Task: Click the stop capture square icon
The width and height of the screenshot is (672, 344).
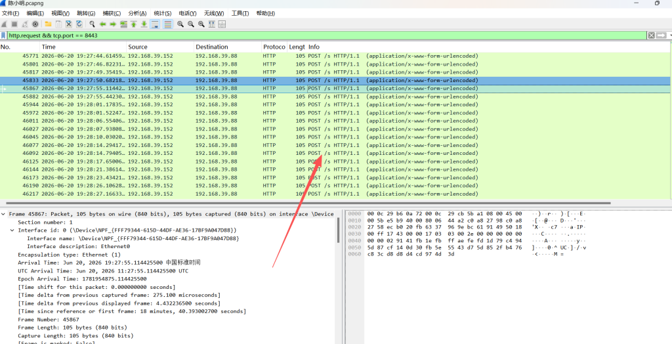Action: (x=14, y=24)
